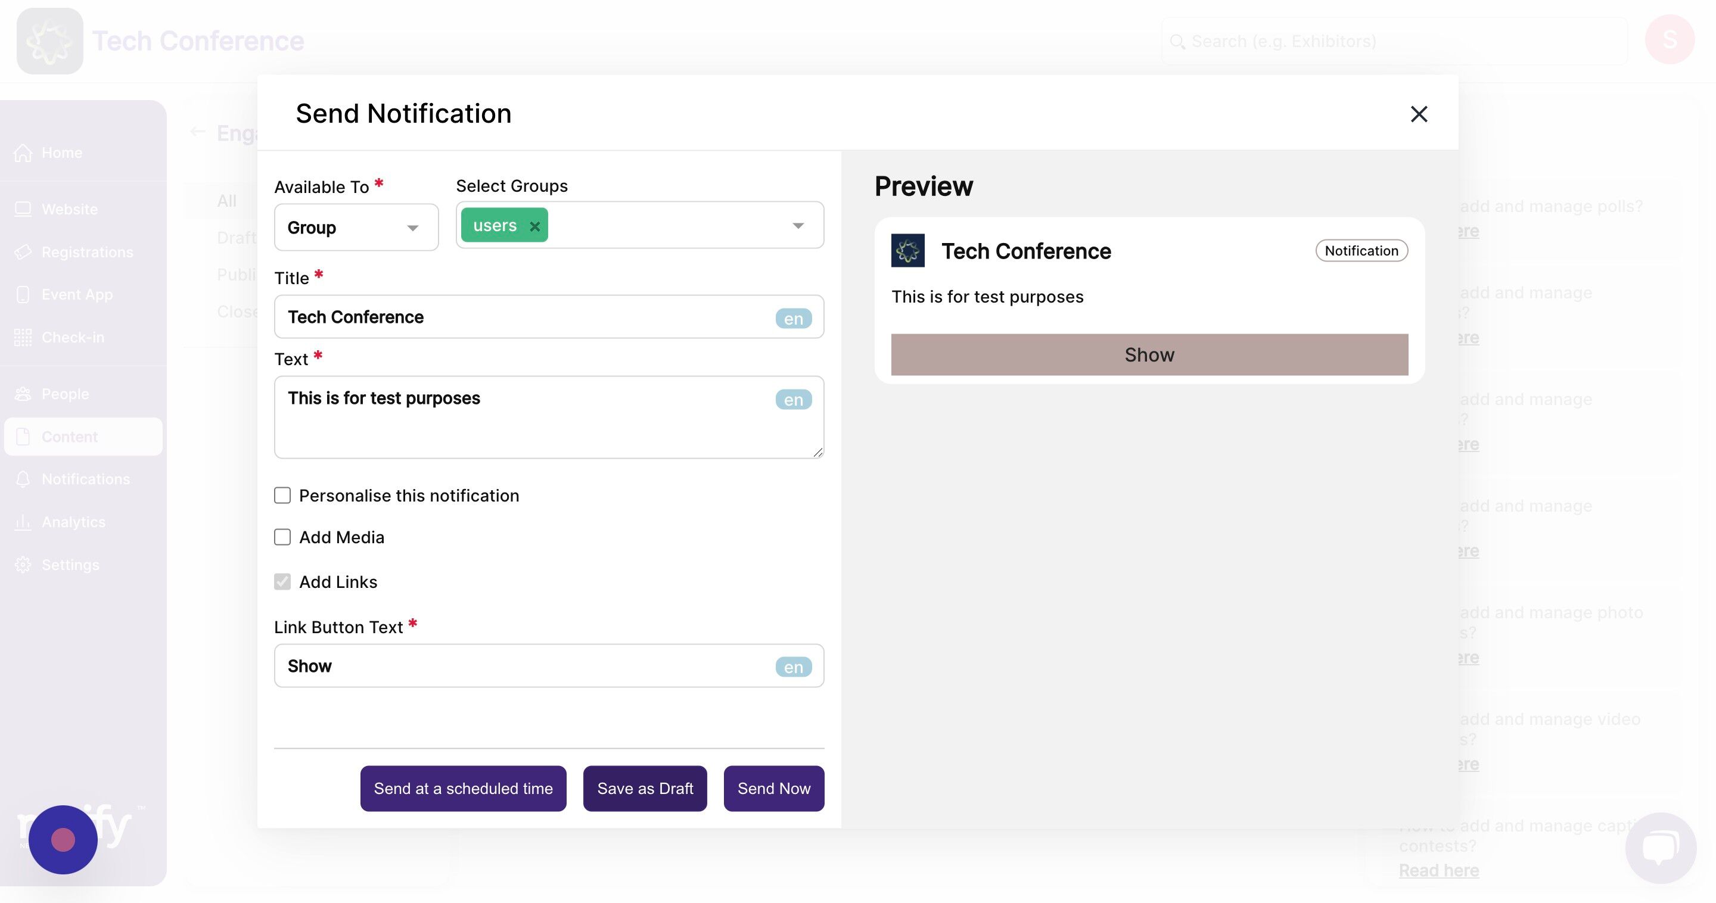This screenshot has height=903, width=1716.
Task: Check the Add Media option
Action: pos(282,537)
